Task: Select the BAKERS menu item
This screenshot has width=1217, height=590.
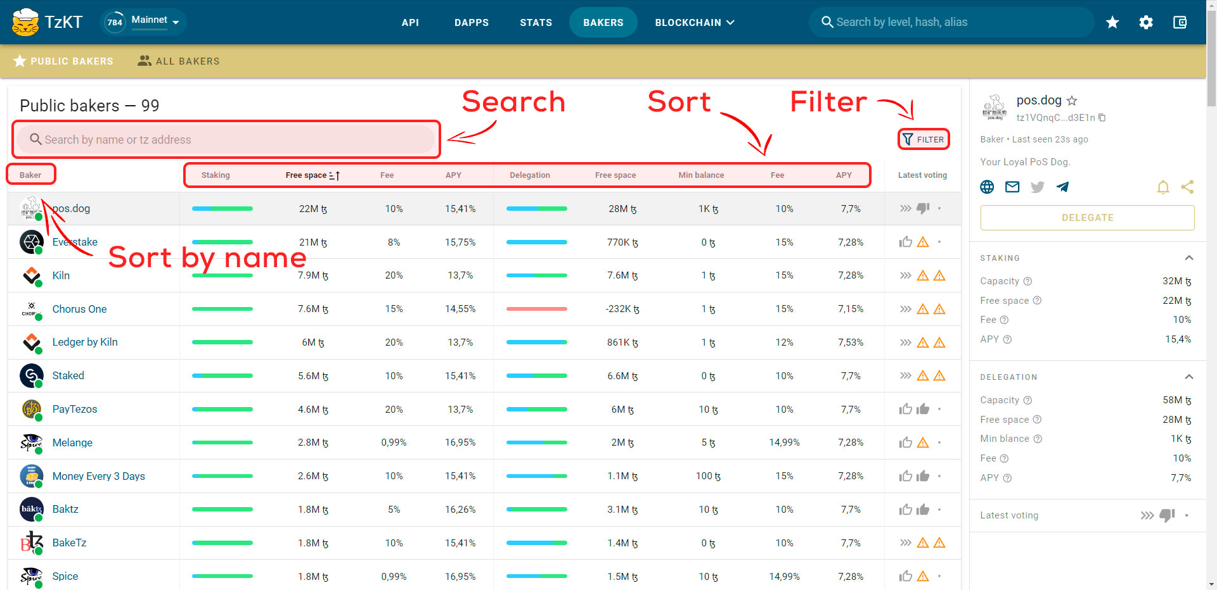Action: pyautogui.click(x=603, y=22)
